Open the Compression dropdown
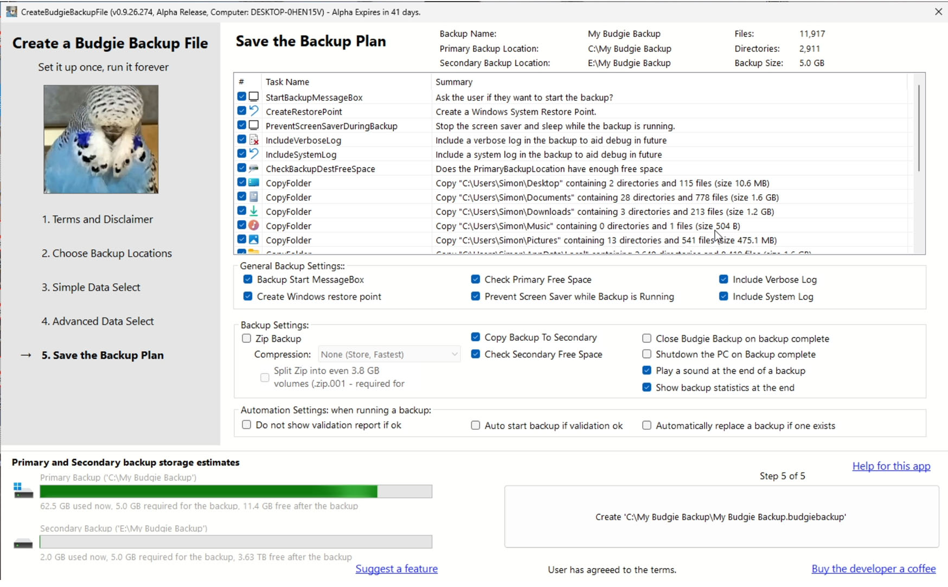This screenshot has width=948, height=587. coord(389,354)
